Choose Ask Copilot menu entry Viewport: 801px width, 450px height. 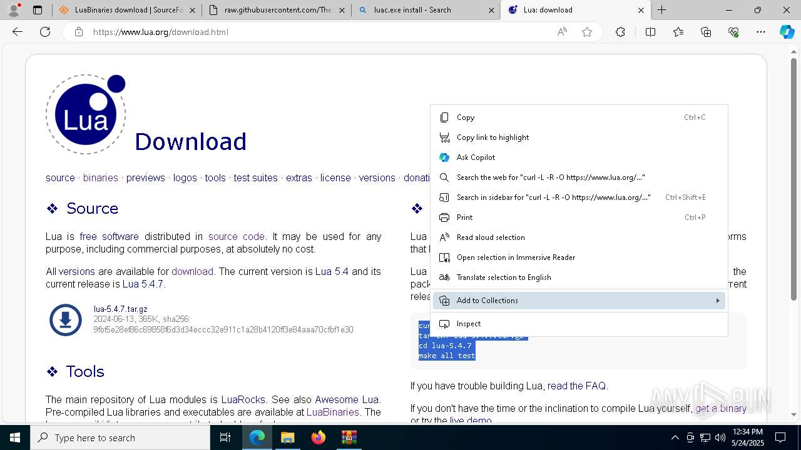point(579,157)
